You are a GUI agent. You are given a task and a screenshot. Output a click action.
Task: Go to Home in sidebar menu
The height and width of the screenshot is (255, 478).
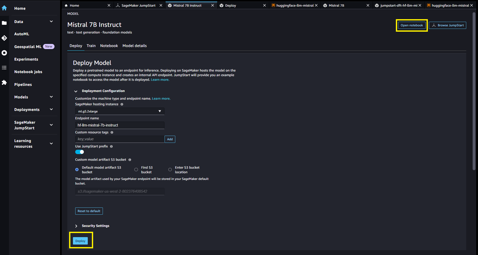[20, 8]
